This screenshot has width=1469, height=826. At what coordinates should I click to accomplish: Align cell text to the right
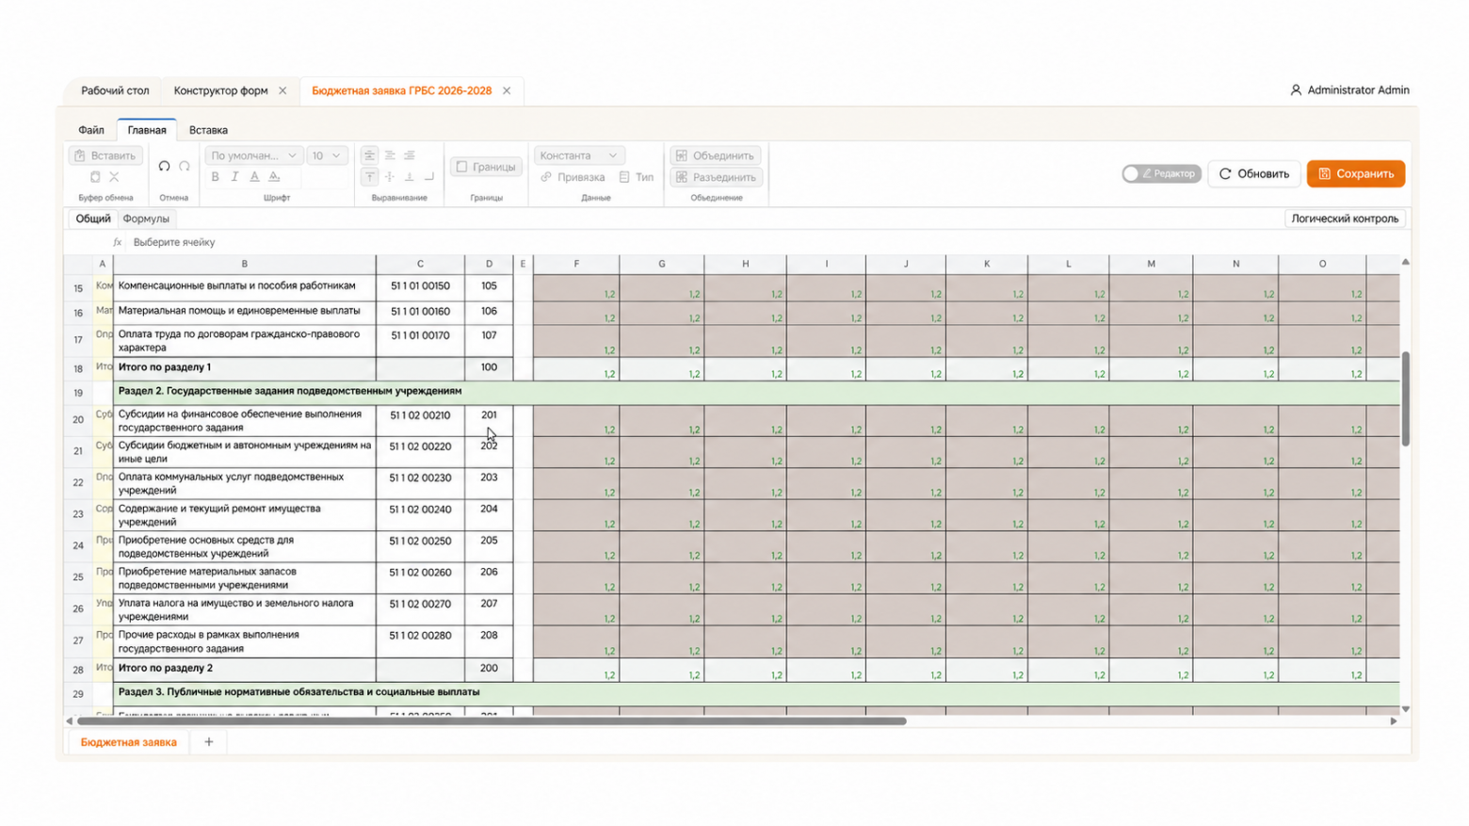(x=410, y=155)
